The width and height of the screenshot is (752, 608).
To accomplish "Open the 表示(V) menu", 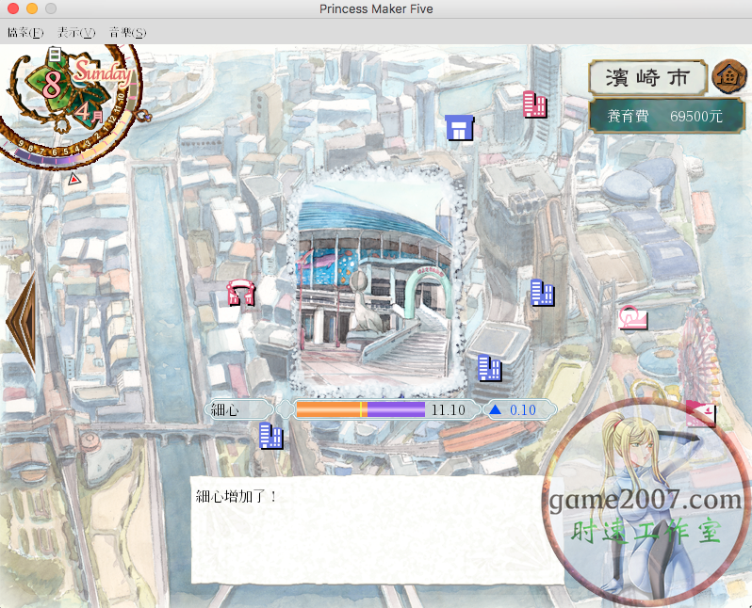I will [x=76, y=33].
